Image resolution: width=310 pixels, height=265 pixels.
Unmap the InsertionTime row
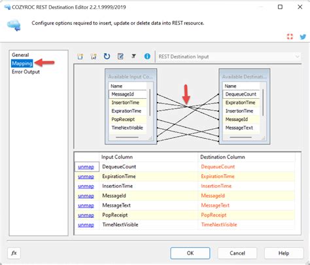coord(86,186)
